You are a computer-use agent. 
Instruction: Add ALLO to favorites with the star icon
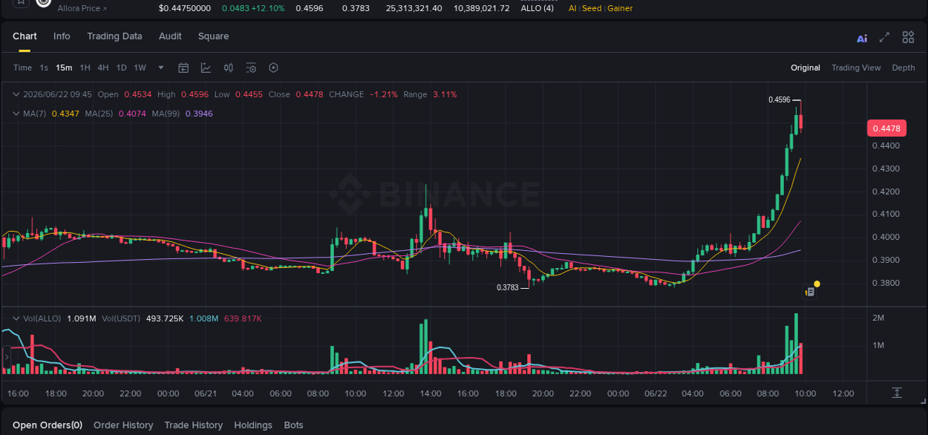(x=21, y=3)
